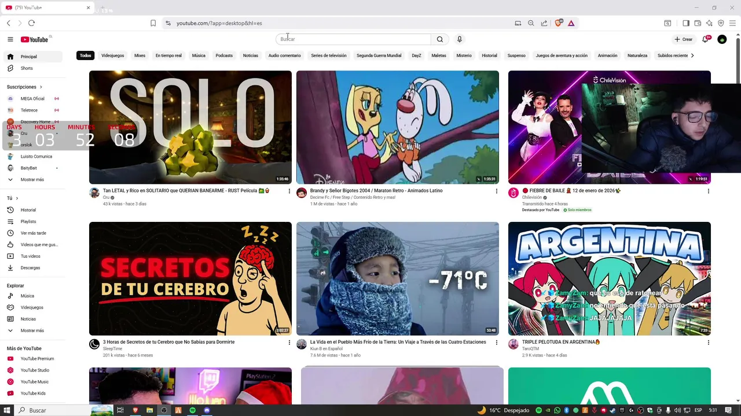Select the Mixes filter chip
Image resolution: width=741 pixels, height=416 pixels.
tap(140, 55)
